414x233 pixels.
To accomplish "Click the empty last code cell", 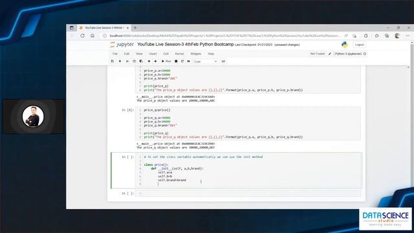I will tap(248, 194).
